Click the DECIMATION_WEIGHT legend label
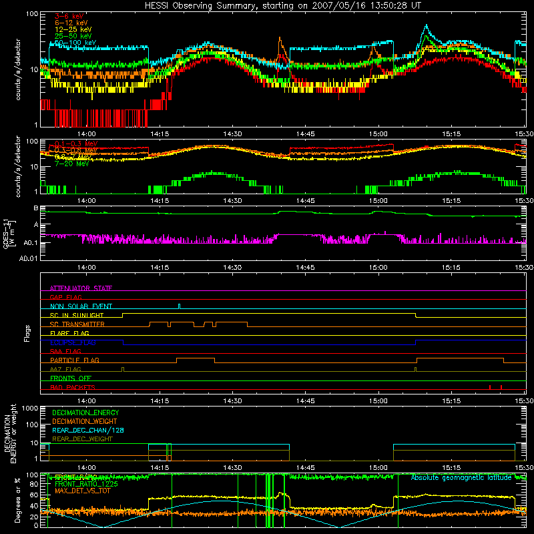The height and width of the screenshot is (534, 534). coord(85,421)
